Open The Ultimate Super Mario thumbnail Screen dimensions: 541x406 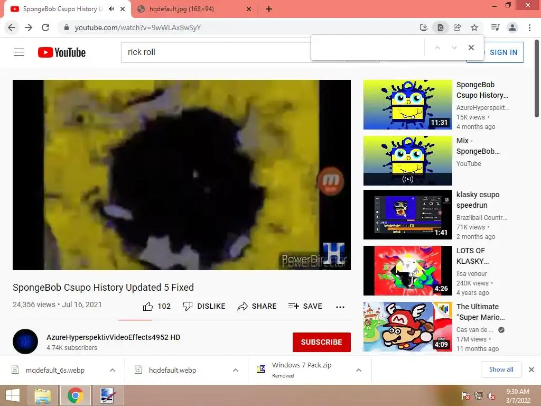(x=407, y=327)
